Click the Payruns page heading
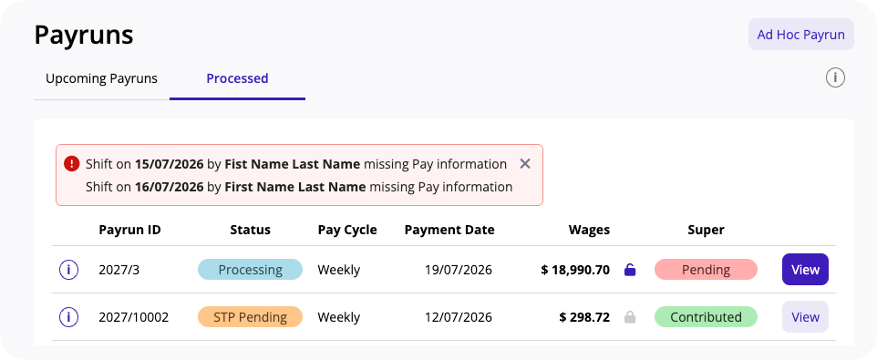The image size is (877, 360). [84, 35]
